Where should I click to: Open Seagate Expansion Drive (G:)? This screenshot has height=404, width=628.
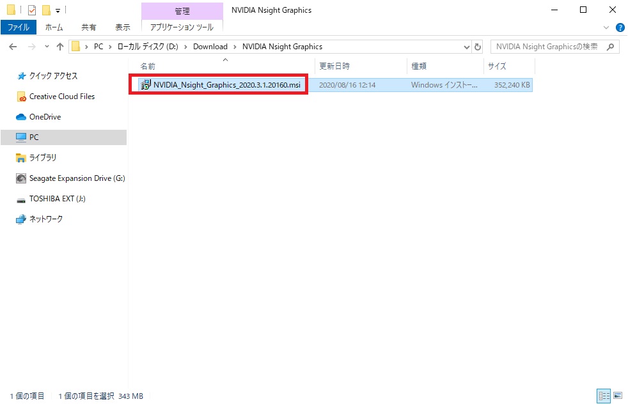(x=77, y=178)
